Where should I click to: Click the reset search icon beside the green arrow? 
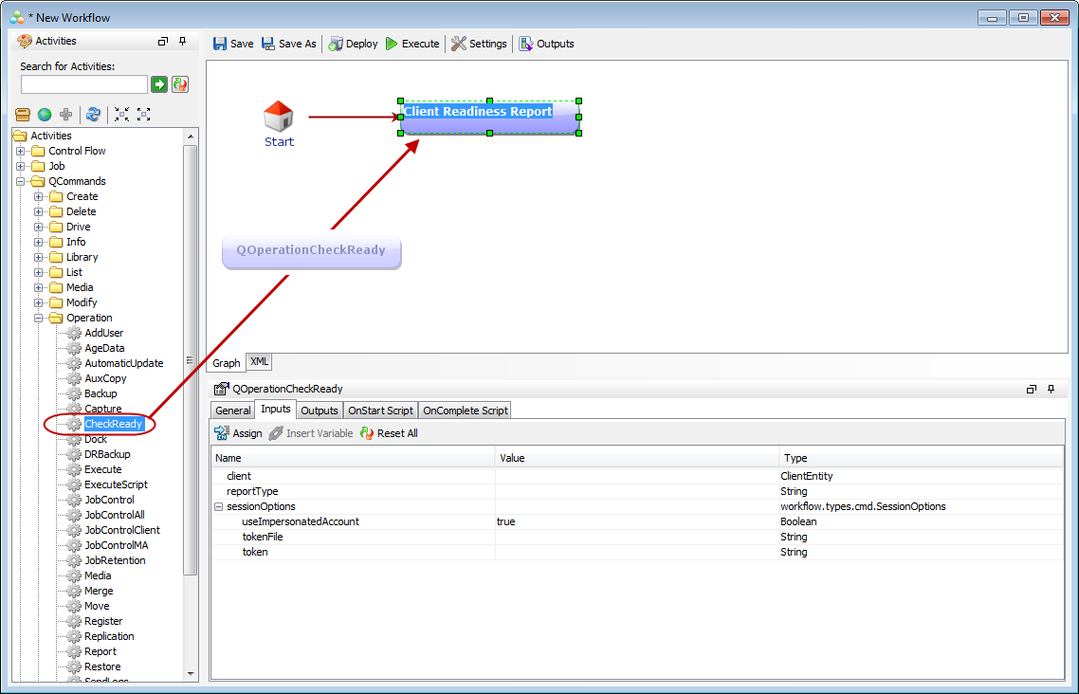tap(180, 84)
